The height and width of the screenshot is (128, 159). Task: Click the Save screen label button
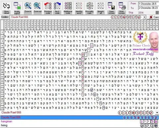pyautogui.click(x=111, y=12)
